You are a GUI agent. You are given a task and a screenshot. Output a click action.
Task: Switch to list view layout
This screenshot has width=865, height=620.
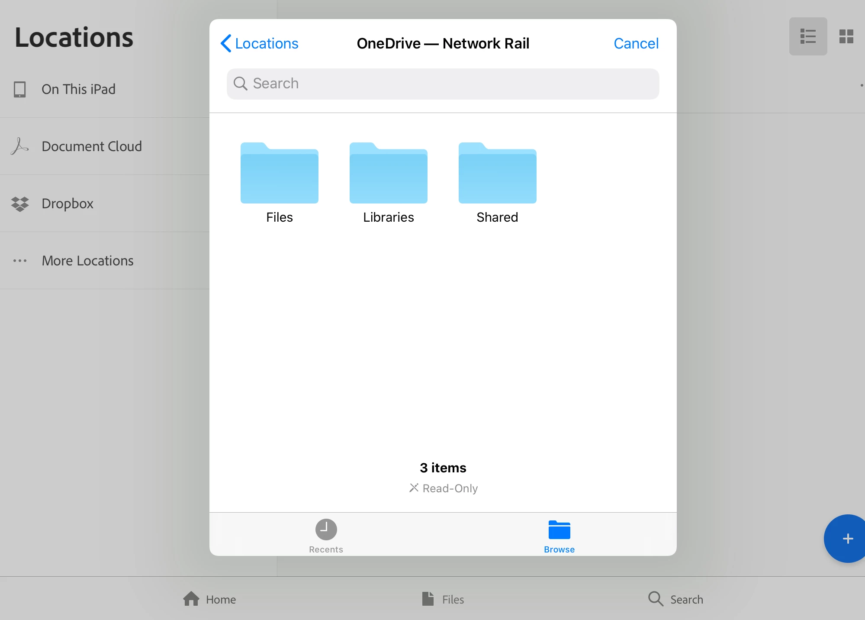pos(808,36)
